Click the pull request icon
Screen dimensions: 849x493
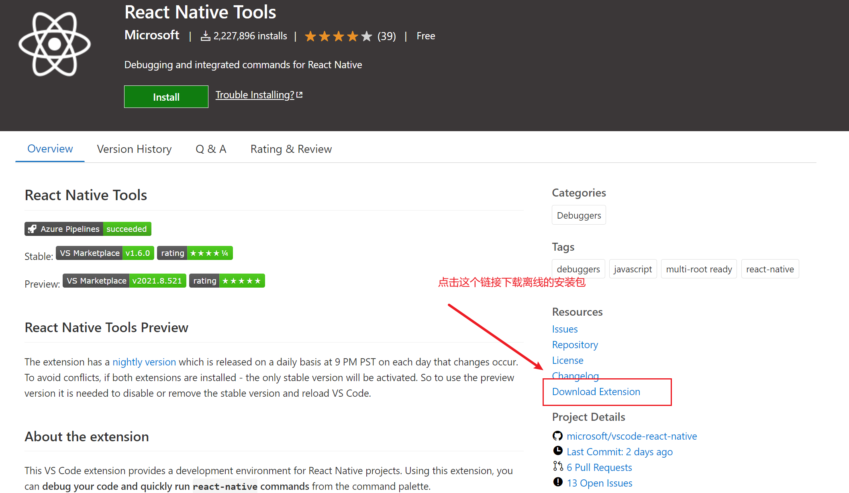(557, 466)
